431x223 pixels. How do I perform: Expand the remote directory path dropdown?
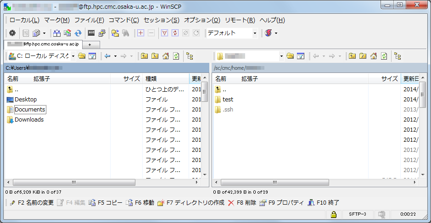[281, 56]
